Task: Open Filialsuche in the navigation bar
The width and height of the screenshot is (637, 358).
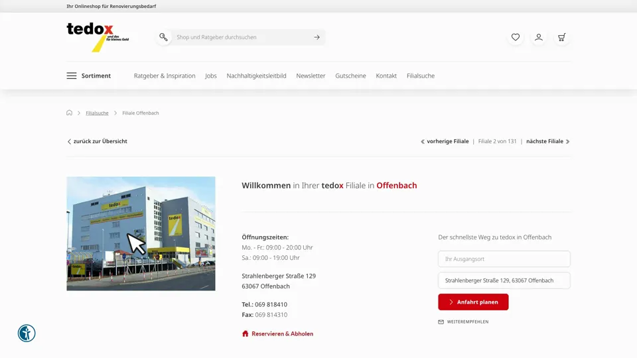Action: [x=421, y=76]
